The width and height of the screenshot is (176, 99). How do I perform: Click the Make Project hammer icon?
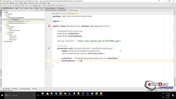click(x=31, y=5)
